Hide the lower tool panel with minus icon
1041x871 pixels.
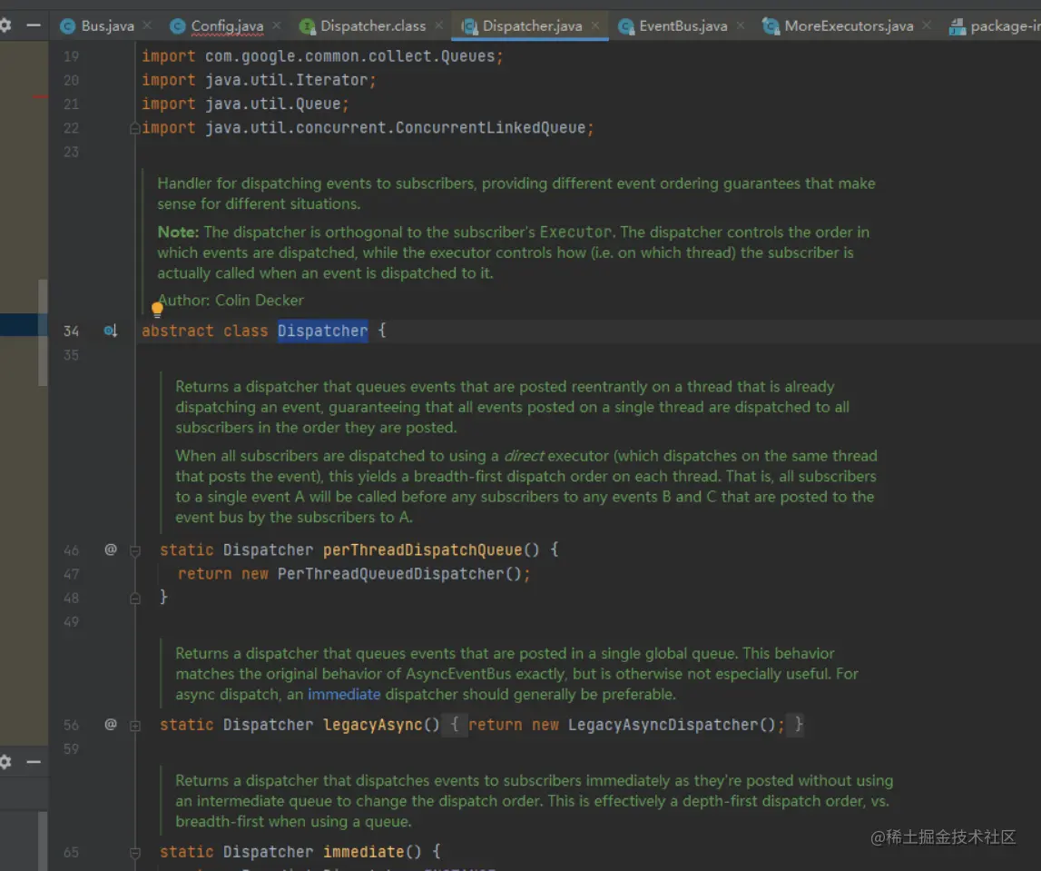(x=34, y=761)
